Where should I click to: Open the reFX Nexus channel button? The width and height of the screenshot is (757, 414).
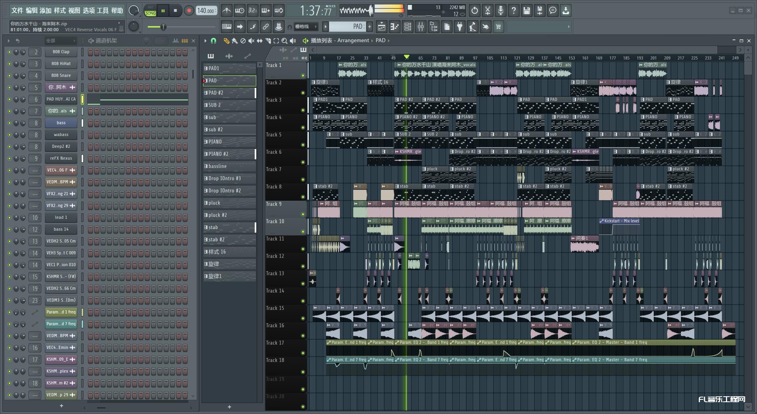[x=61, y=158]
